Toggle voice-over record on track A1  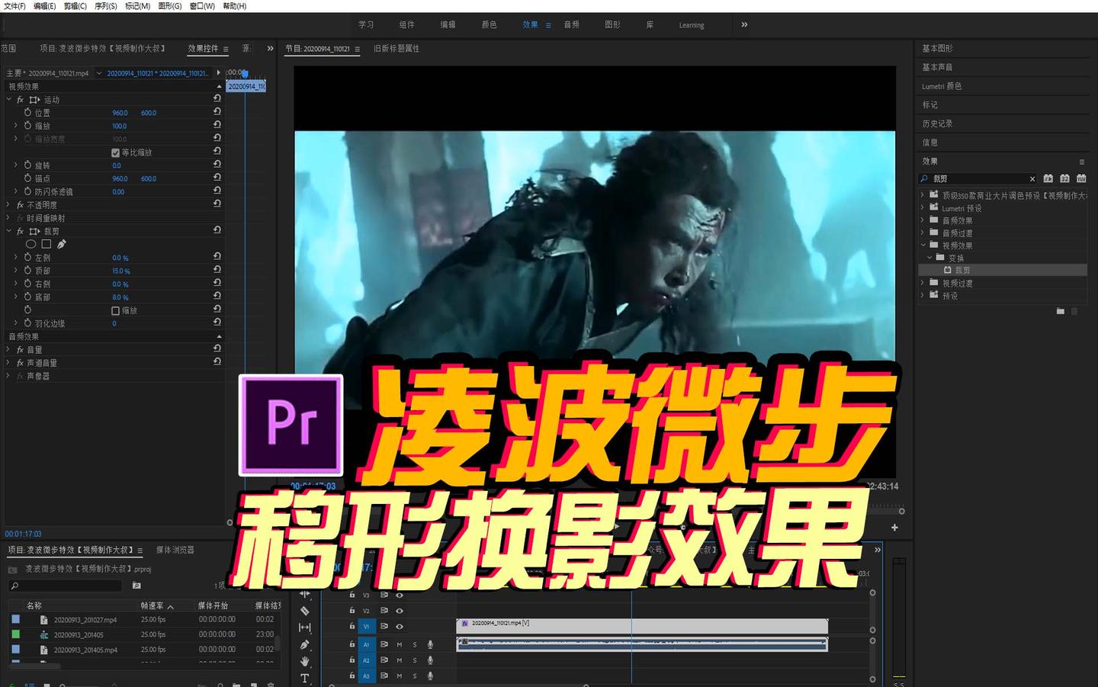(430, 644)
